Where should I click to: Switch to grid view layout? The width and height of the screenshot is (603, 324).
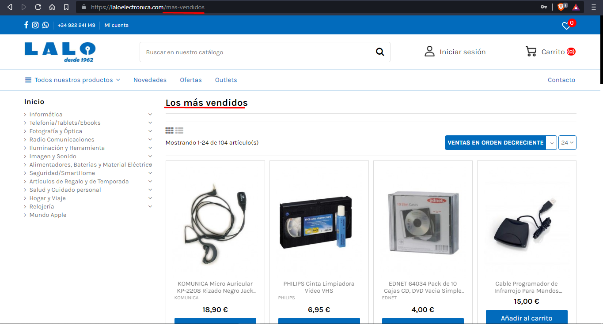(x=170, y=130)
